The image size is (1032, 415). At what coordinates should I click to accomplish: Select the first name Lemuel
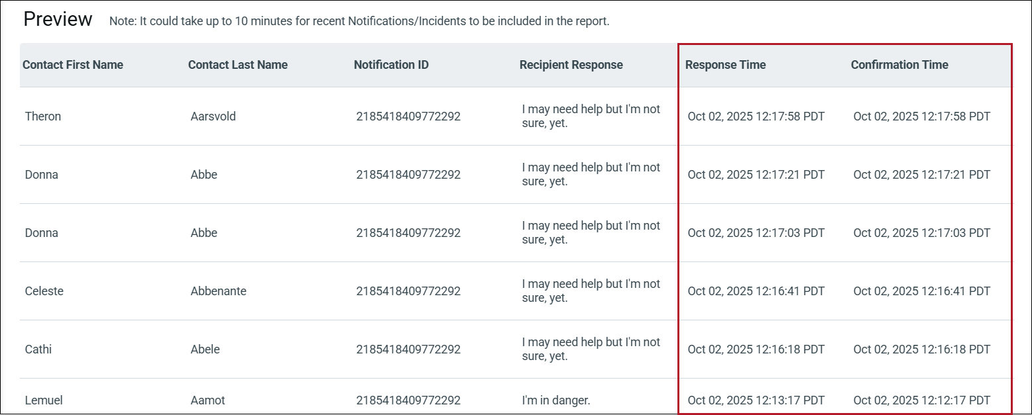click(43, 400)
